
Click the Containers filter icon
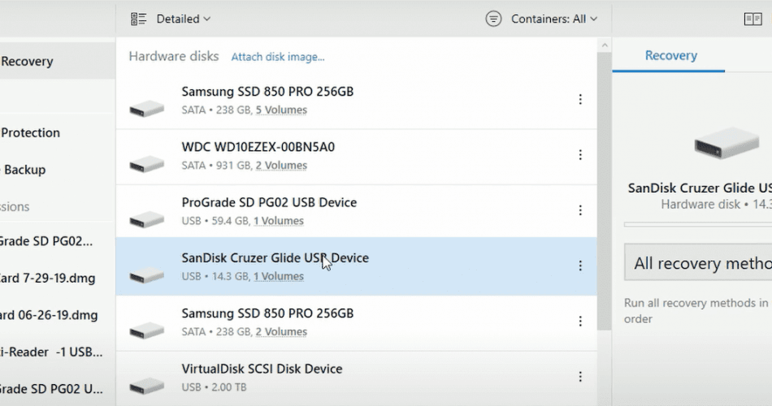pos(493,19)
